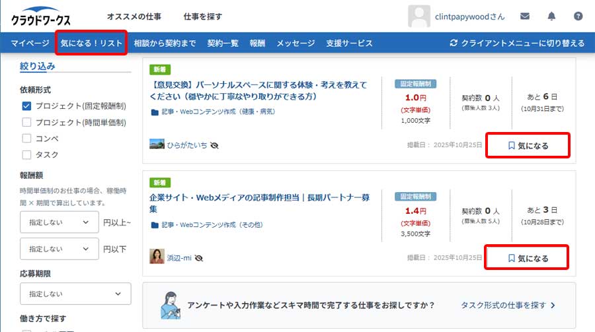595x332 pixels.
Task: Click the notifications bell icon
Action: click(551, 17)
